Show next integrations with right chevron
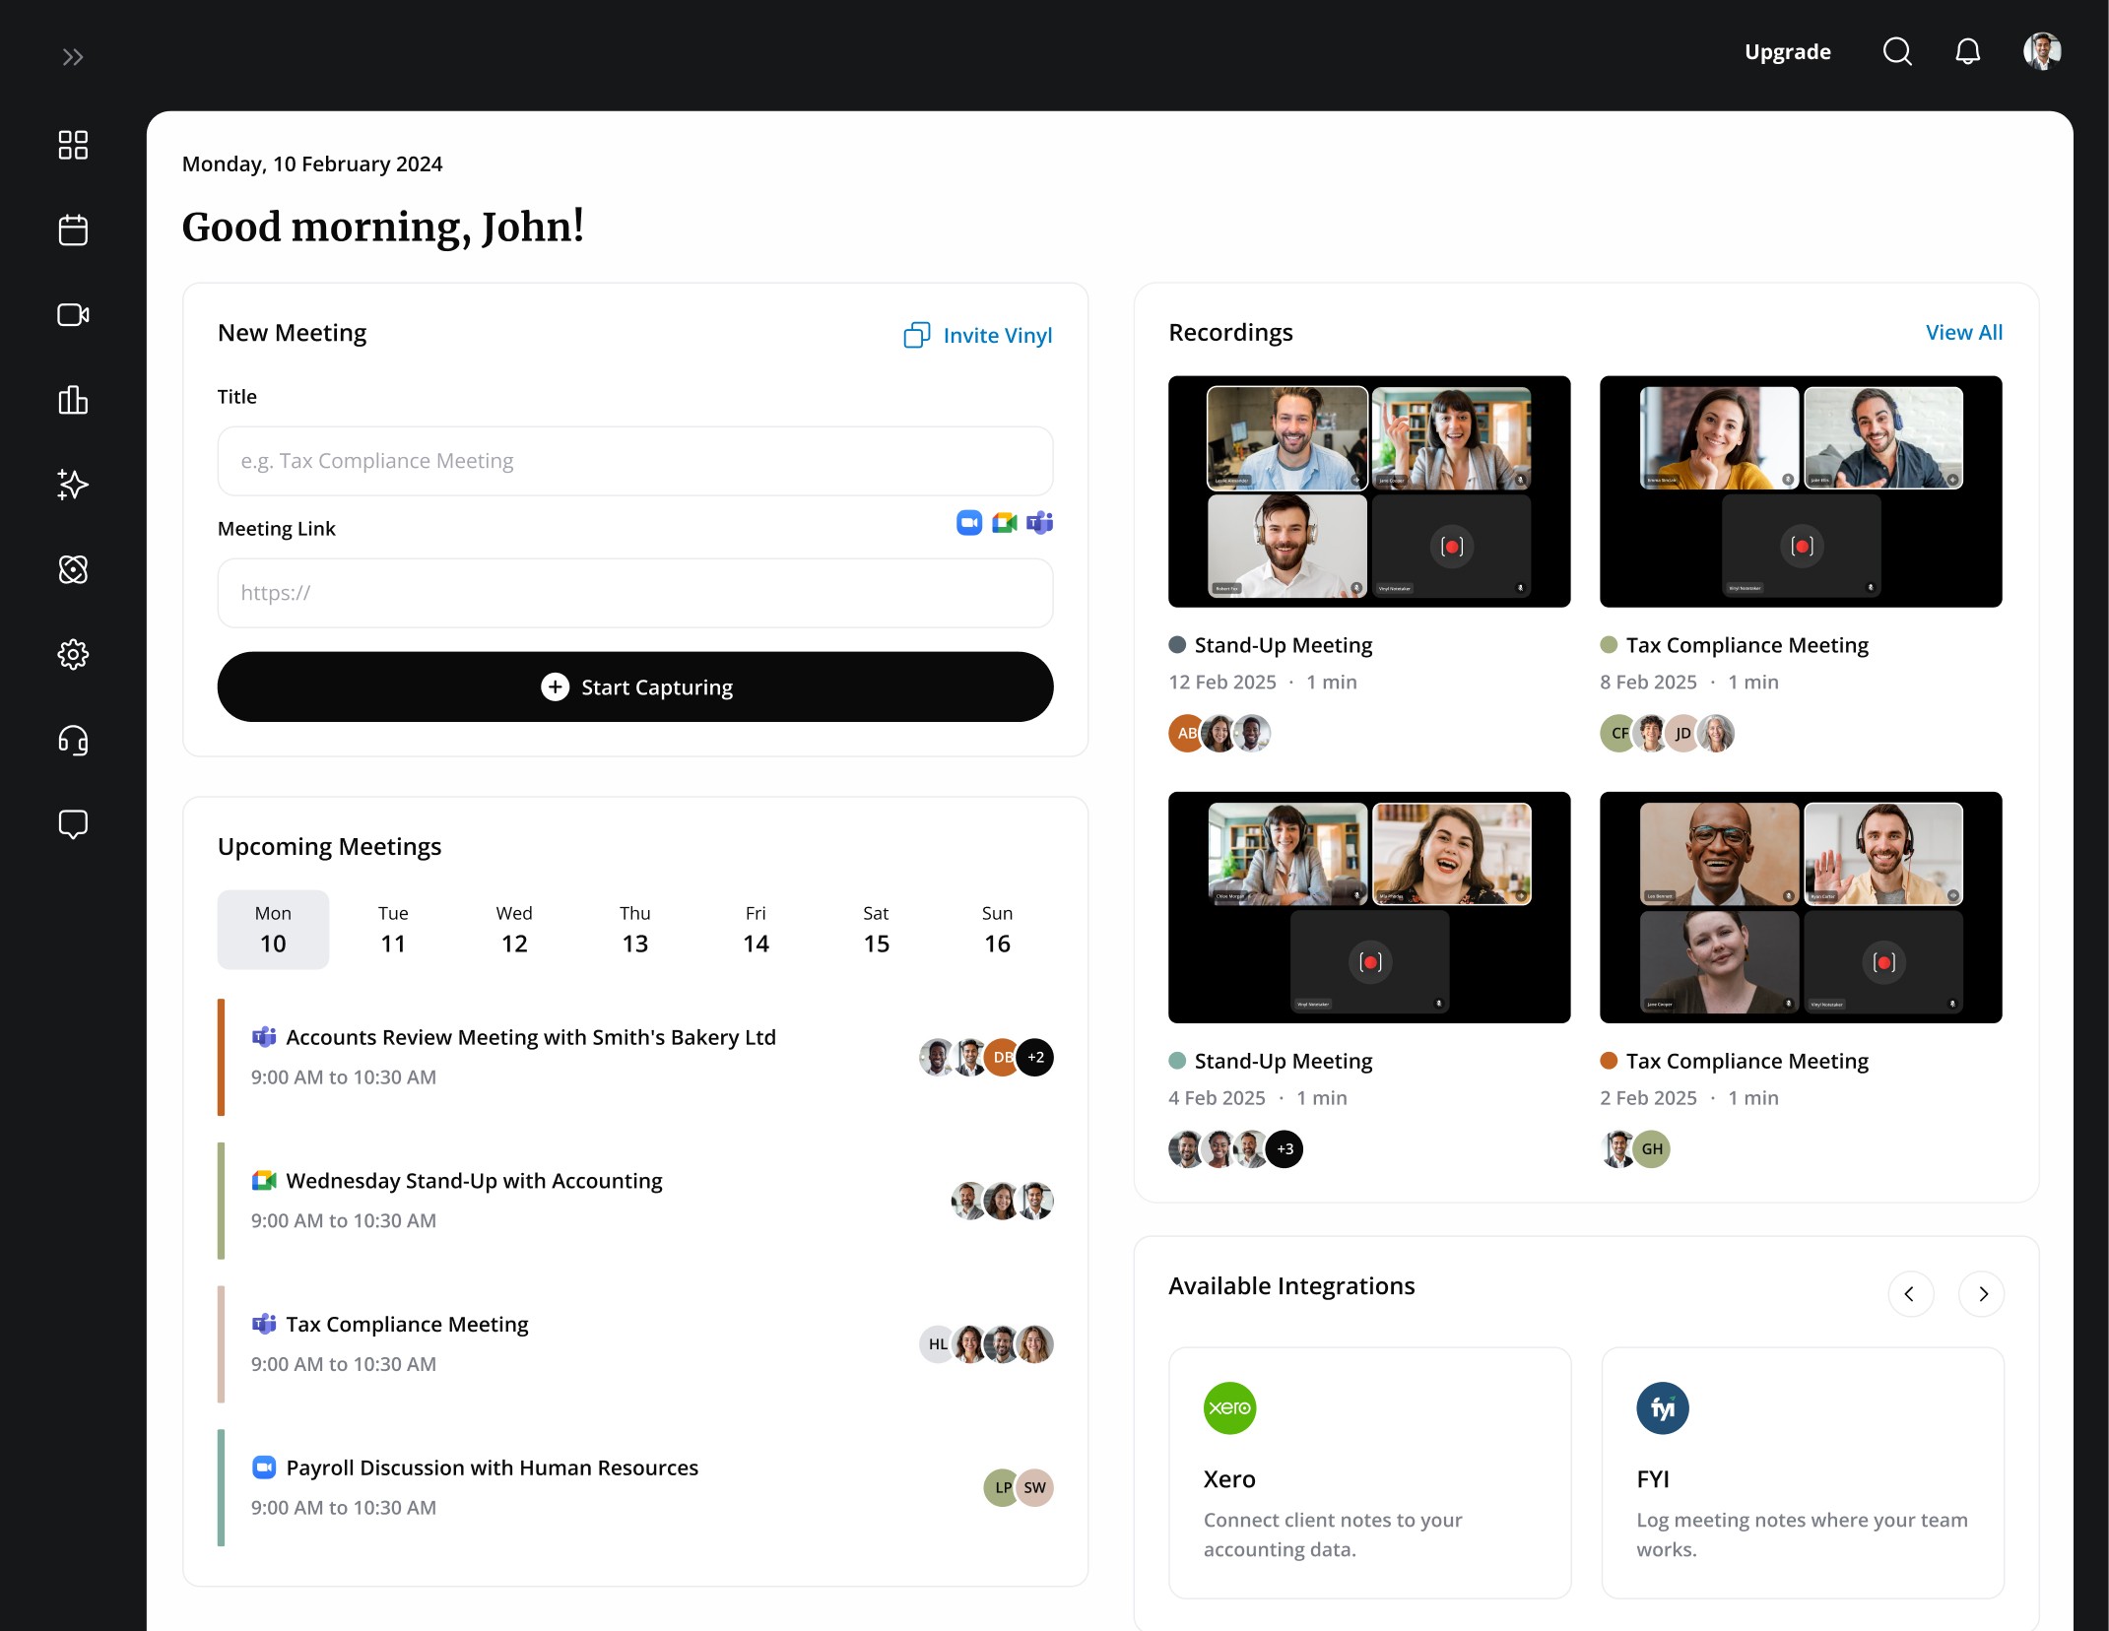 [x=1982, y=1293]
